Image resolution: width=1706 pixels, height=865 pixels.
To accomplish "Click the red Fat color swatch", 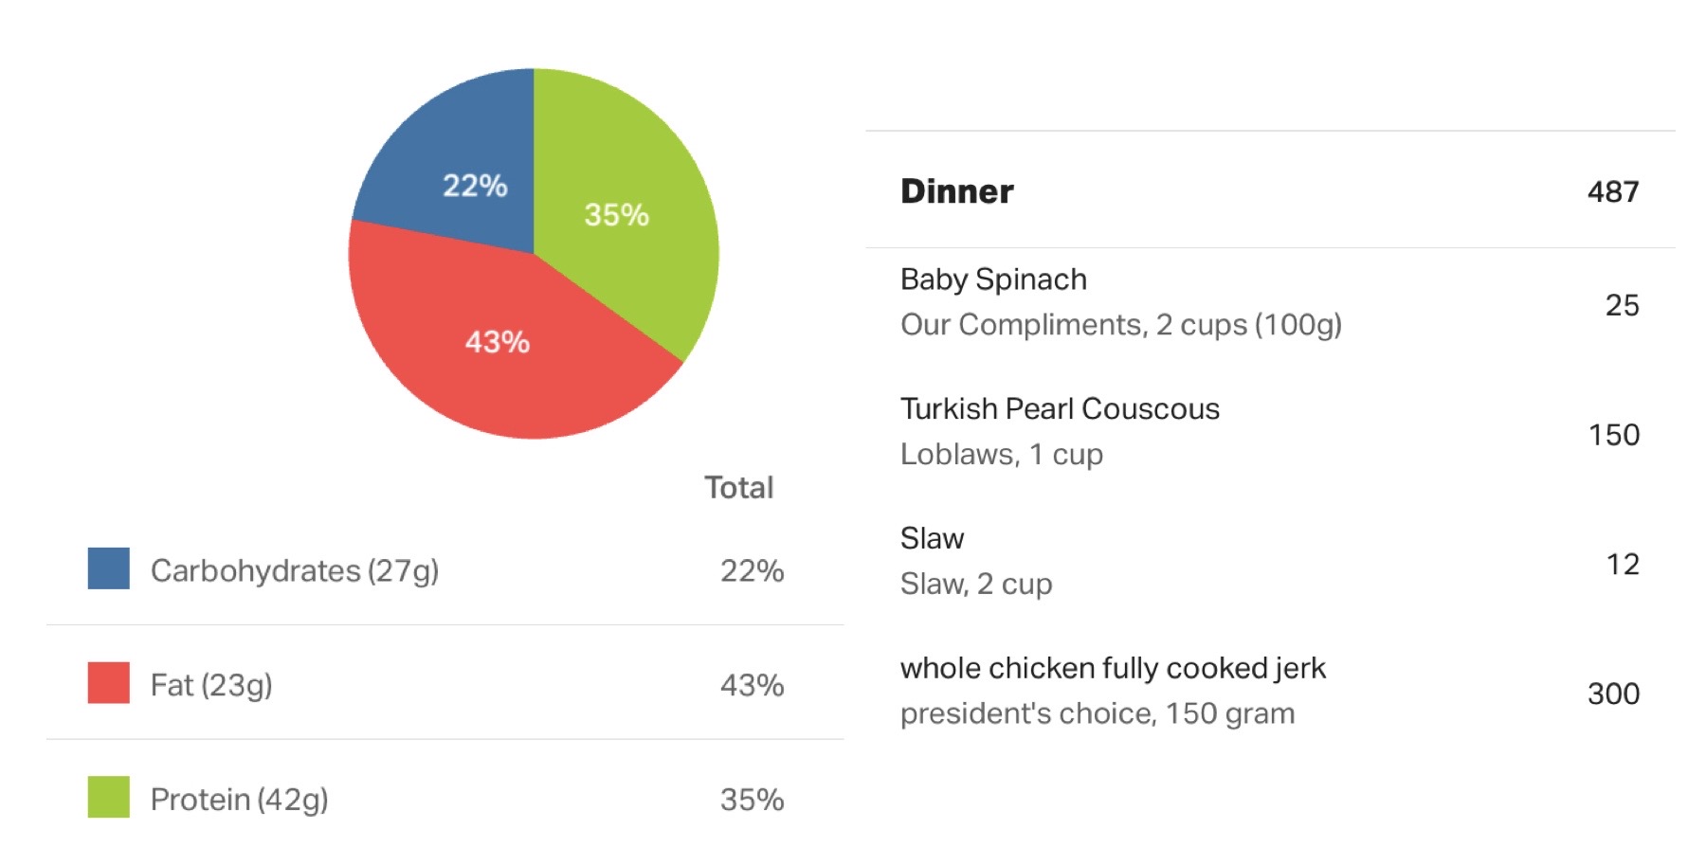I will coord(108,682).
